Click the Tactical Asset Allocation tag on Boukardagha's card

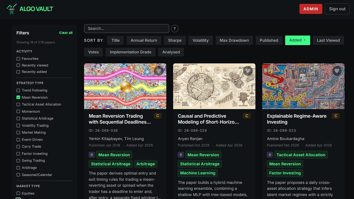click(301, 155)
